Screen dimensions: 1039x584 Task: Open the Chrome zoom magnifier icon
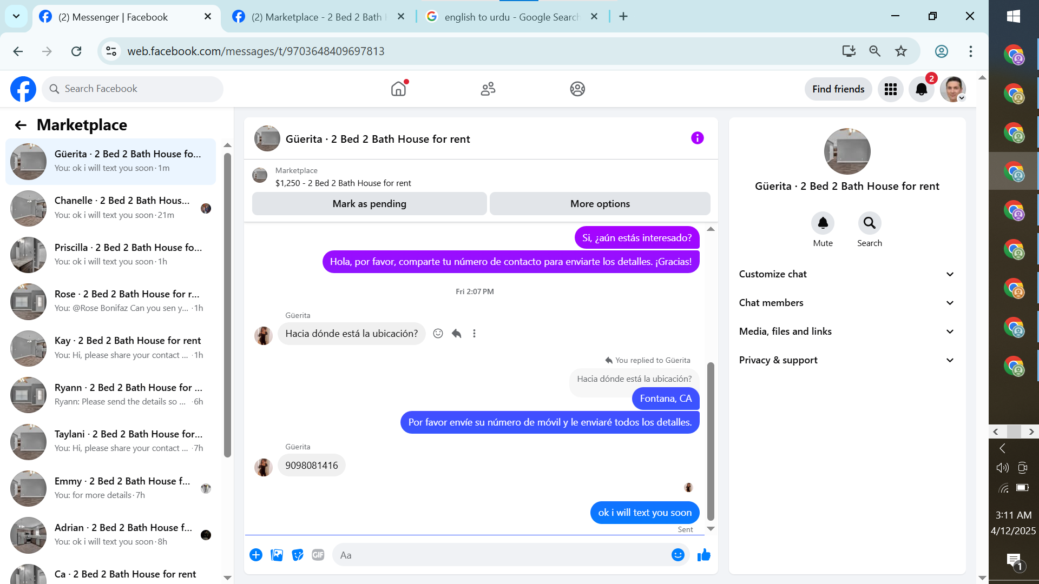[x=875, y=51]
